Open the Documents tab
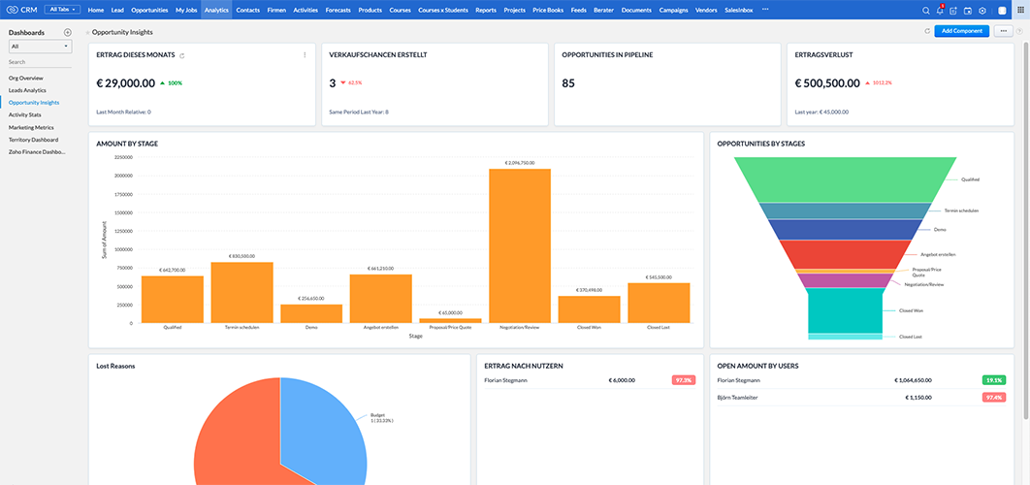1030x485 pixels. pos(636,11)
